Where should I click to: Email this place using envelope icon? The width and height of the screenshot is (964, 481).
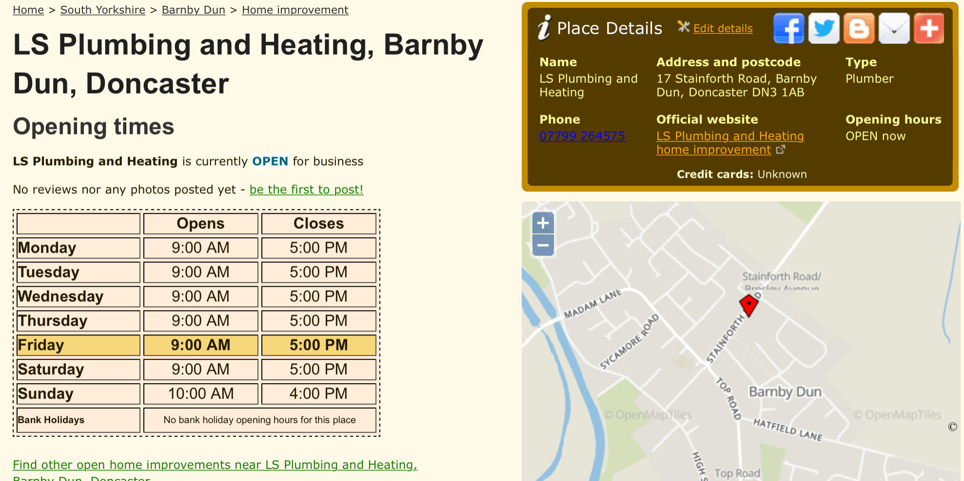[x=894, y=28]
